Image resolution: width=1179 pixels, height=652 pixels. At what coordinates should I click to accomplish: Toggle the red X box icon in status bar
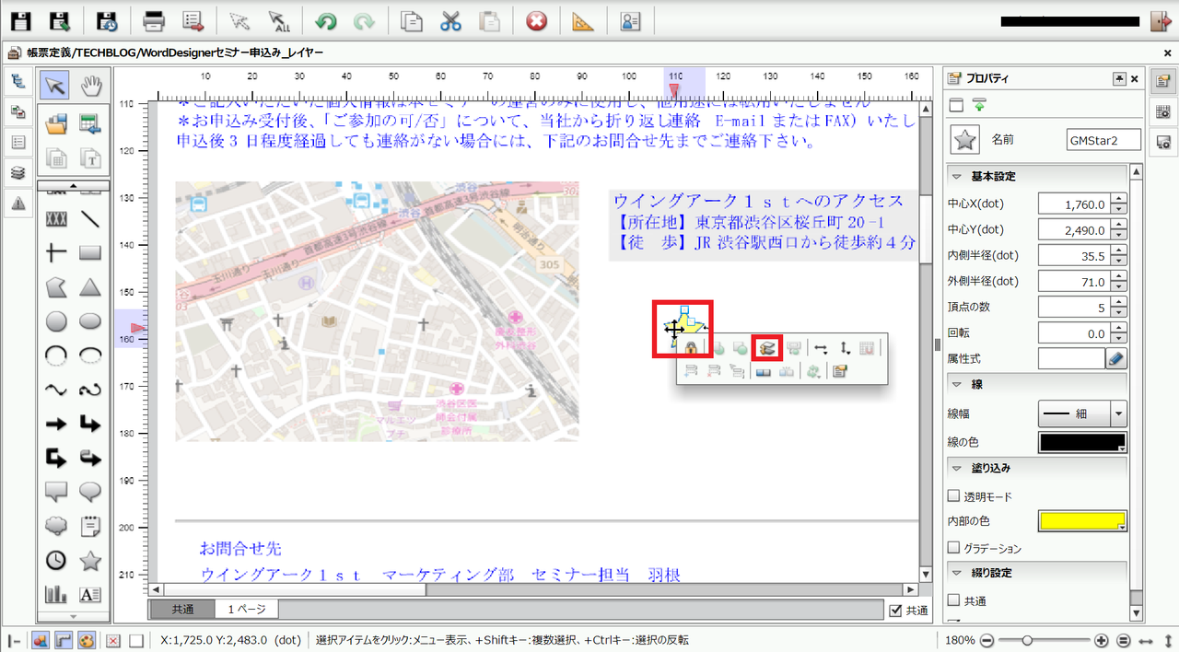pyautogui.click(x=113, y=640)
